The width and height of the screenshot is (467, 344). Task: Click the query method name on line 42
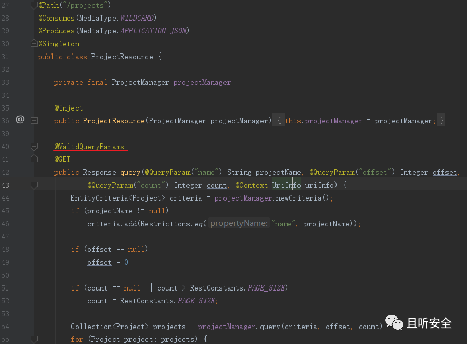(130, 173)
